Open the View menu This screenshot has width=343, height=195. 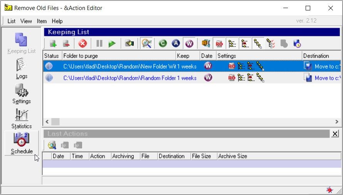pyautogui.click(x=26, y=21)
